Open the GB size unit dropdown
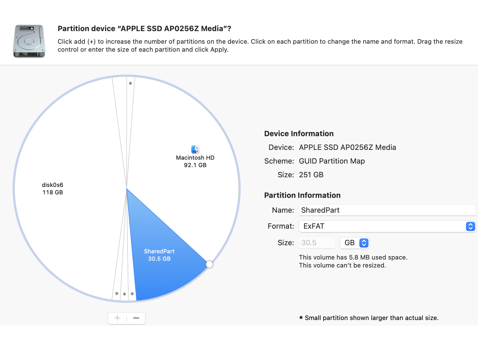The image size is (478, 342). tap(355, 243)
